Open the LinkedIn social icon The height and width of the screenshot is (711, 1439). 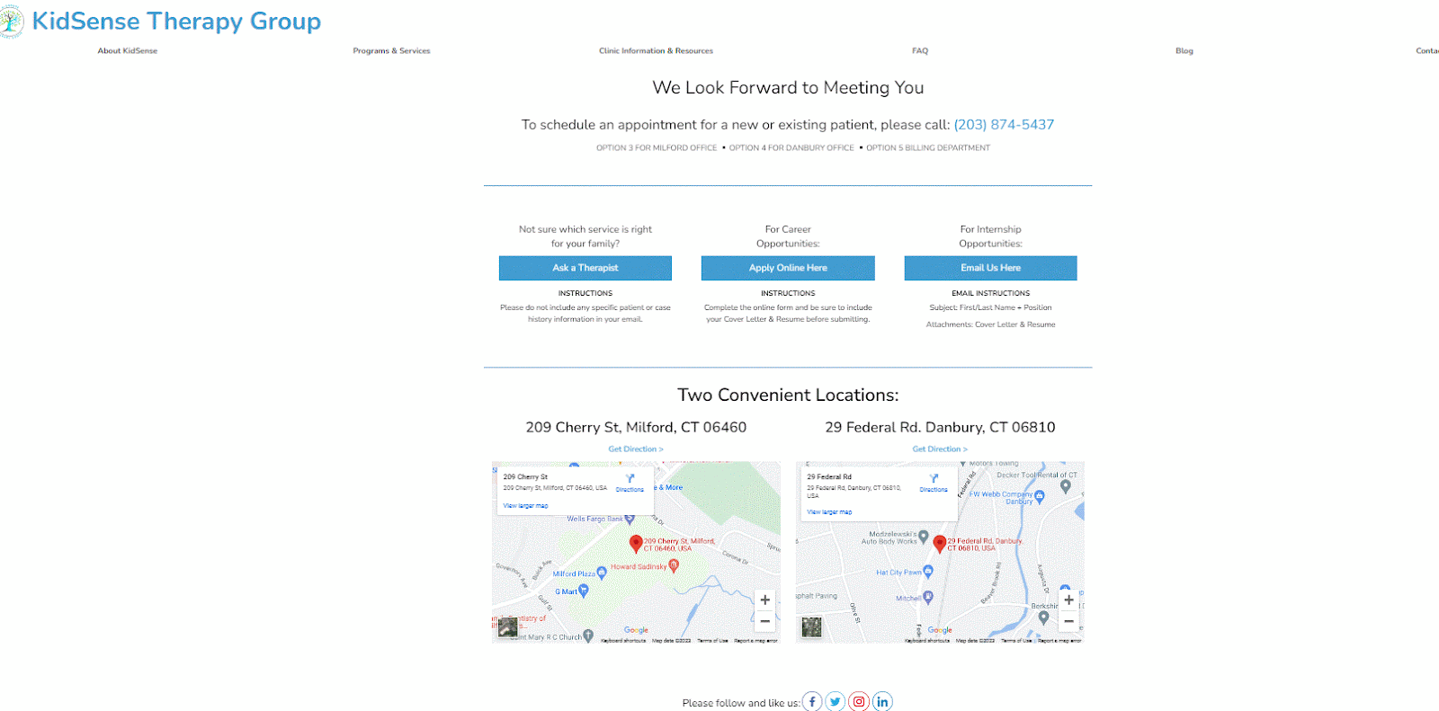point(882,702)
